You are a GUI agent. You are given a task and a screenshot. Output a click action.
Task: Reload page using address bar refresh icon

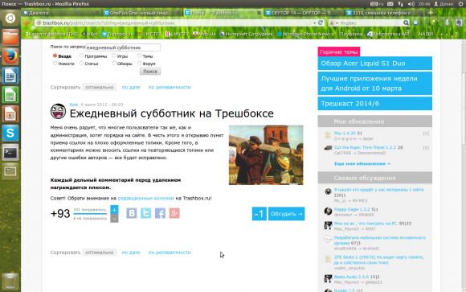pos(321,23)
